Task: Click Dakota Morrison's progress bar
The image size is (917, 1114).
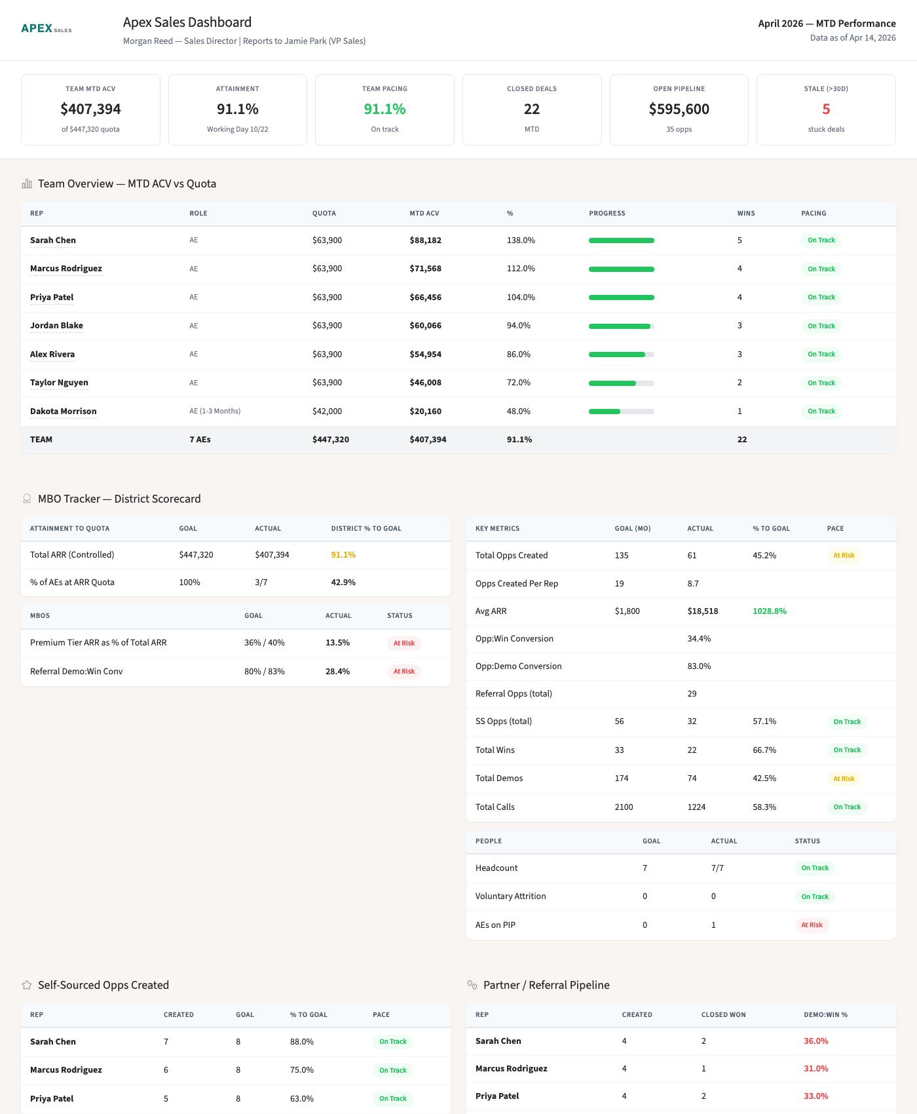Action: pos(622,412)
